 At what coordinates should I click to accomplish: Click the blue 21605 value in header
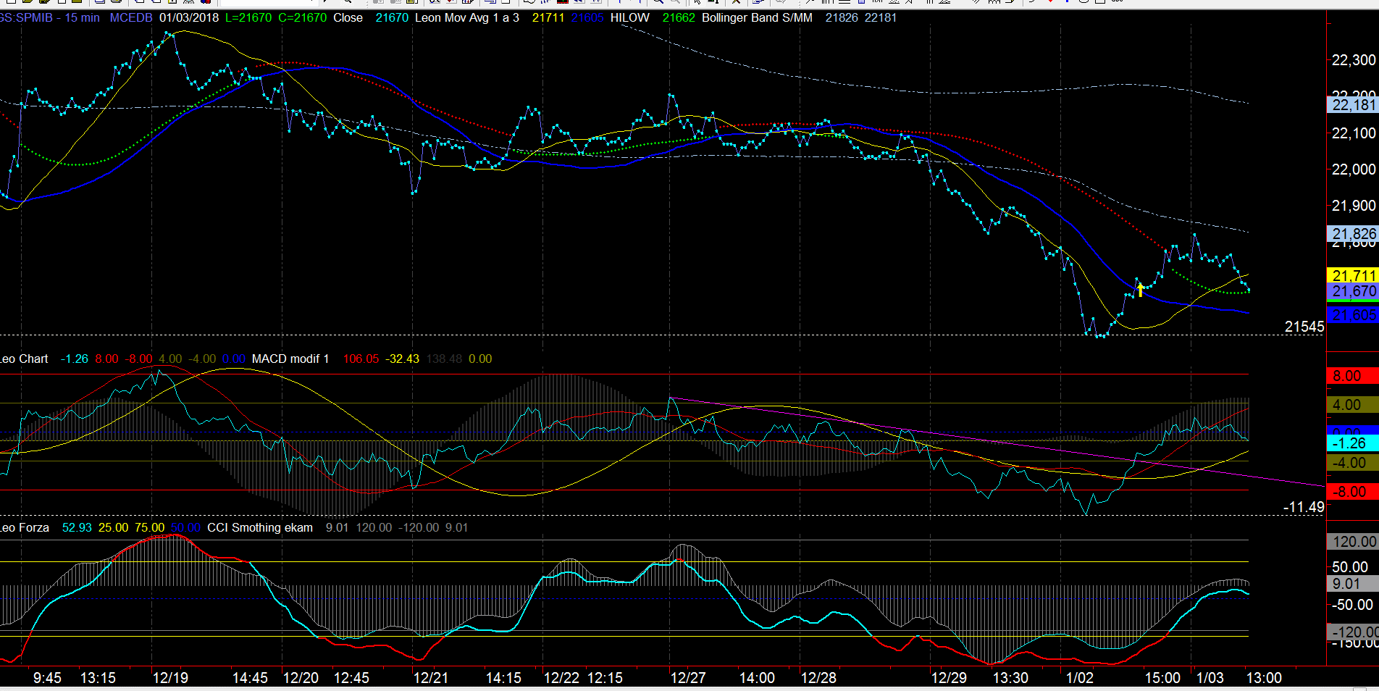point(587,17)
